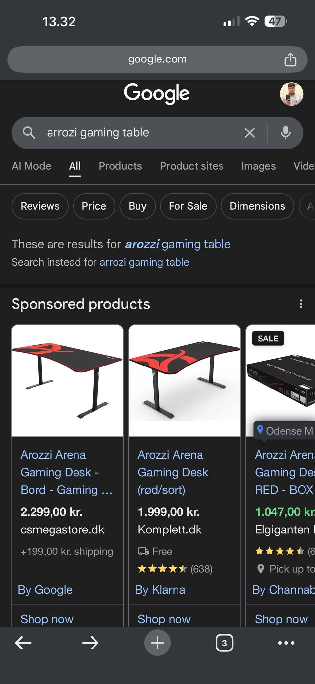Open new tab with plus button
The image size is (315, 684).
157,643
